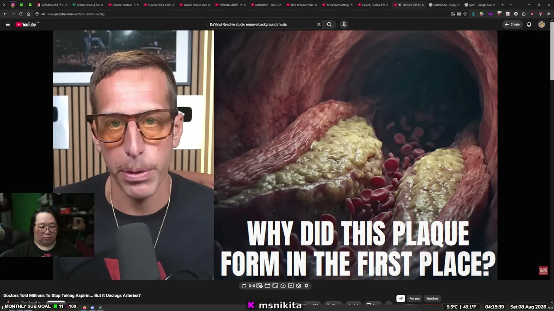The image size is (554, 311).
Task: Close the Doctors Told Millions tab
Action: 423,5
